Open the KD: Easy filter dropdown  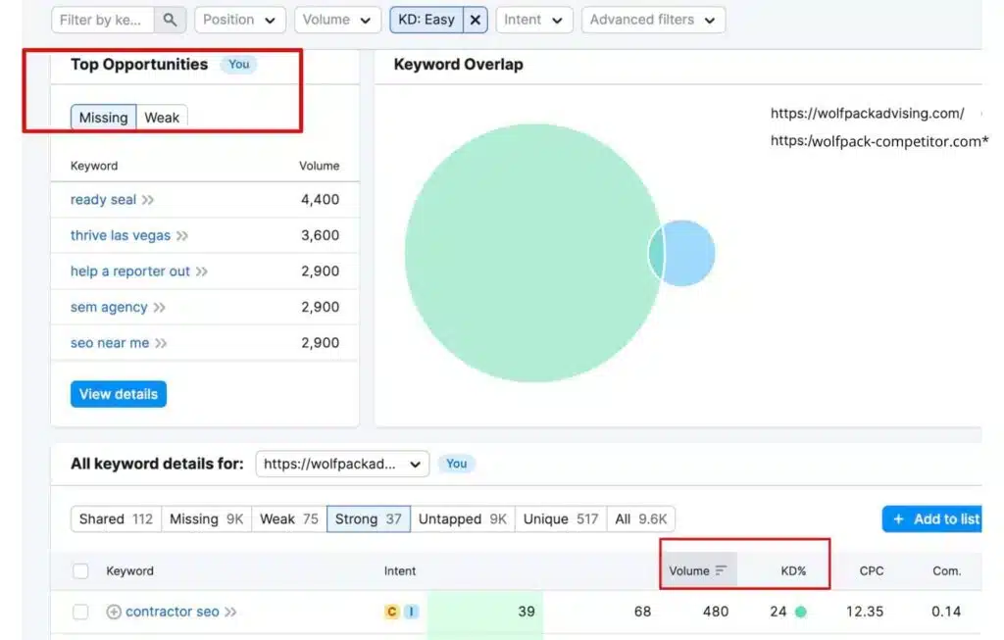pos(427,20)
